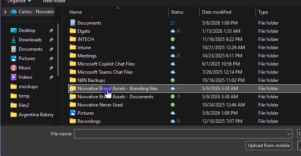Viewport: 301px width, 156px height.
Task: Click the Pictures library icon in file list
Action: 73,113
